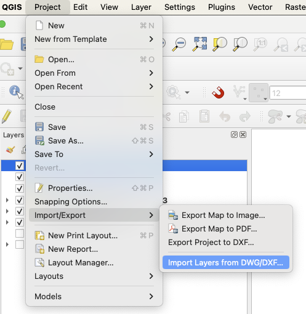Select the Identify Features tool
306x314 pixels.
pos(17,92)
